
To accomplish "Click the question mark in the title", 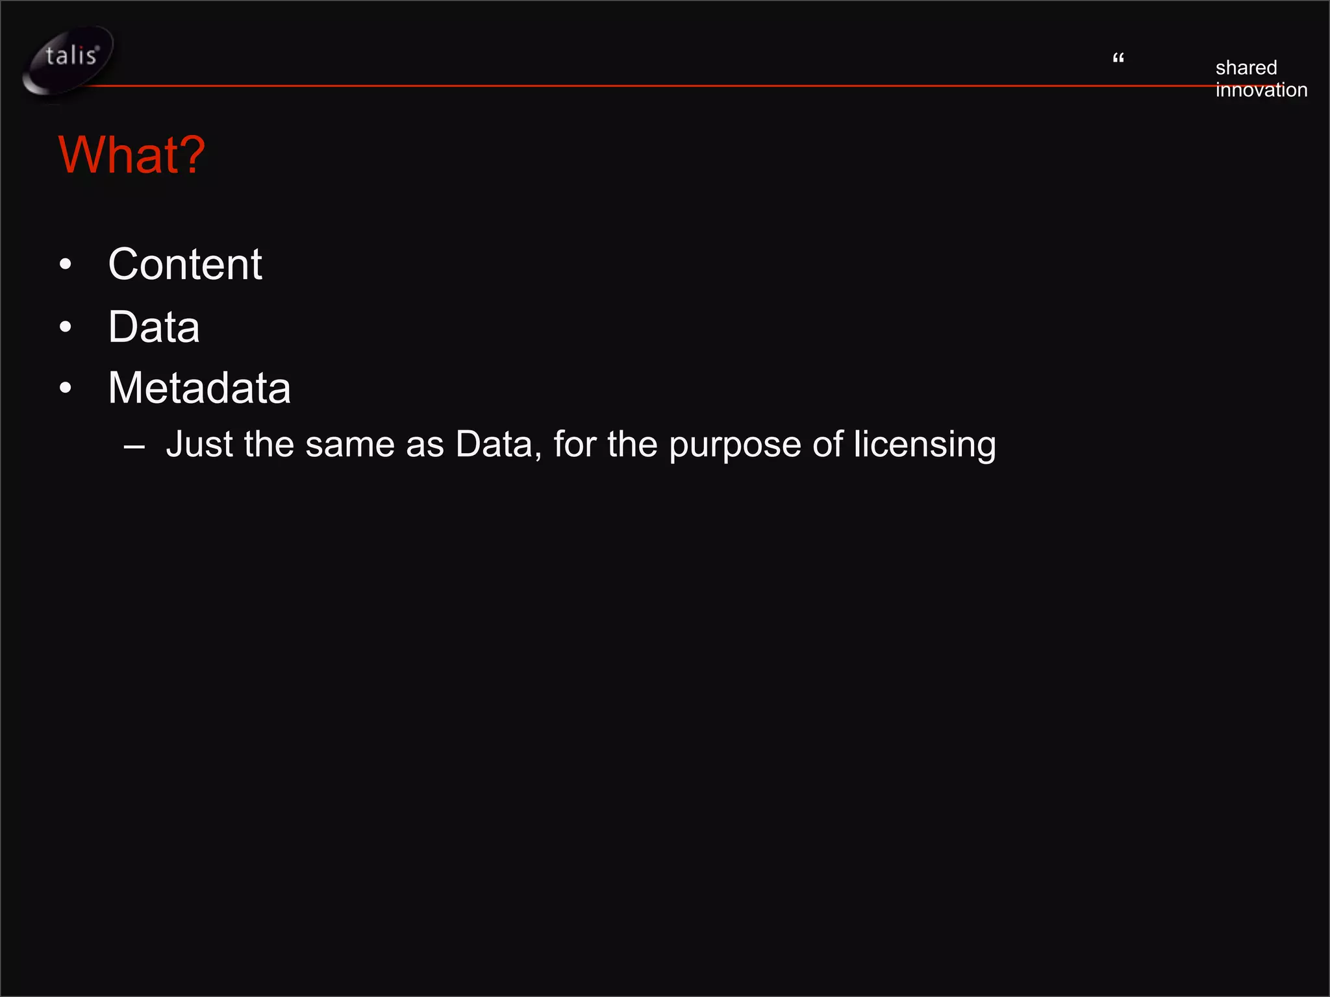I will tap(193, 154).
